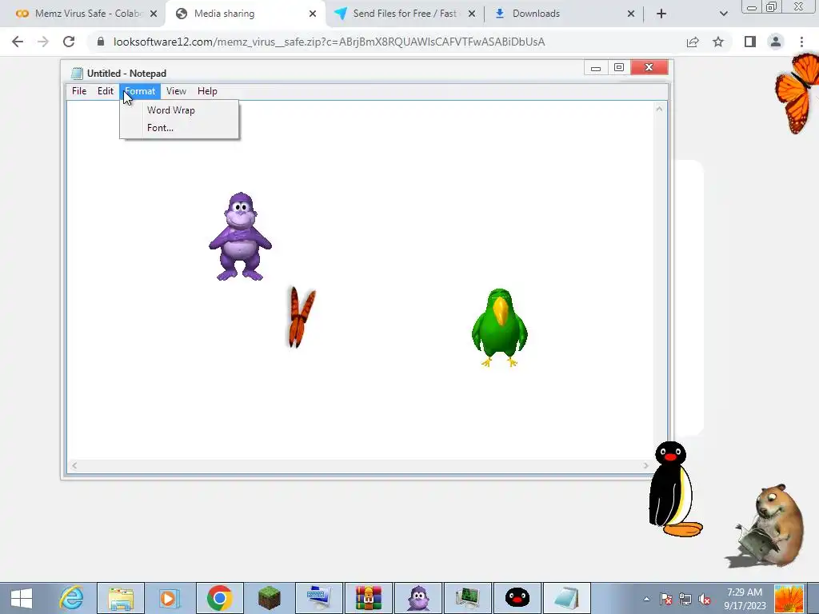Click the Notepad text area
This screenshot has height=614, width=819.
pos(360,280)
